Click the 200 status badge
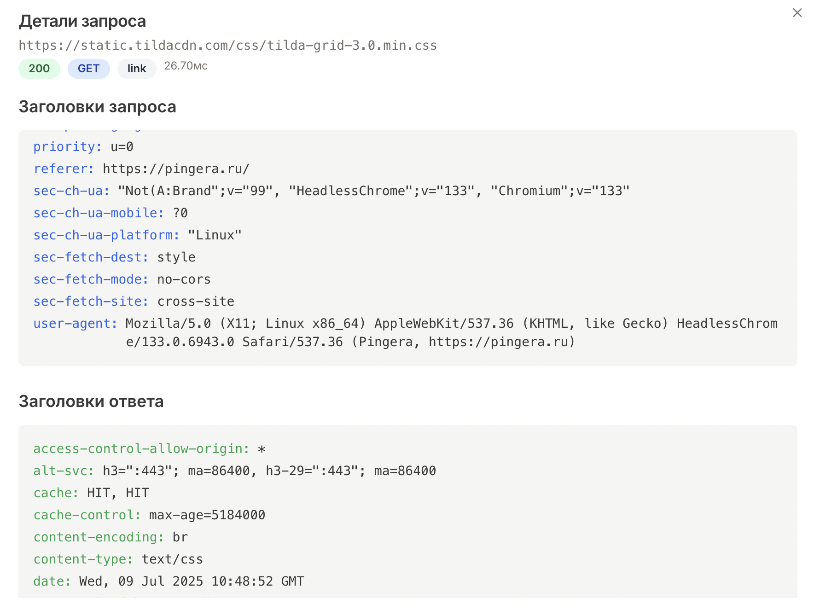The height and width of the screenshot is (616, 814). click(x=39, y=69)
